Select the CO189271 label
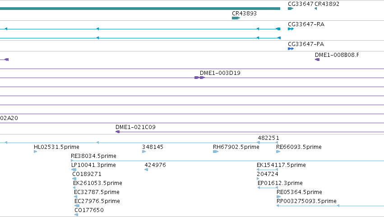This screenshot has height=217, width=384. [87, 174]
